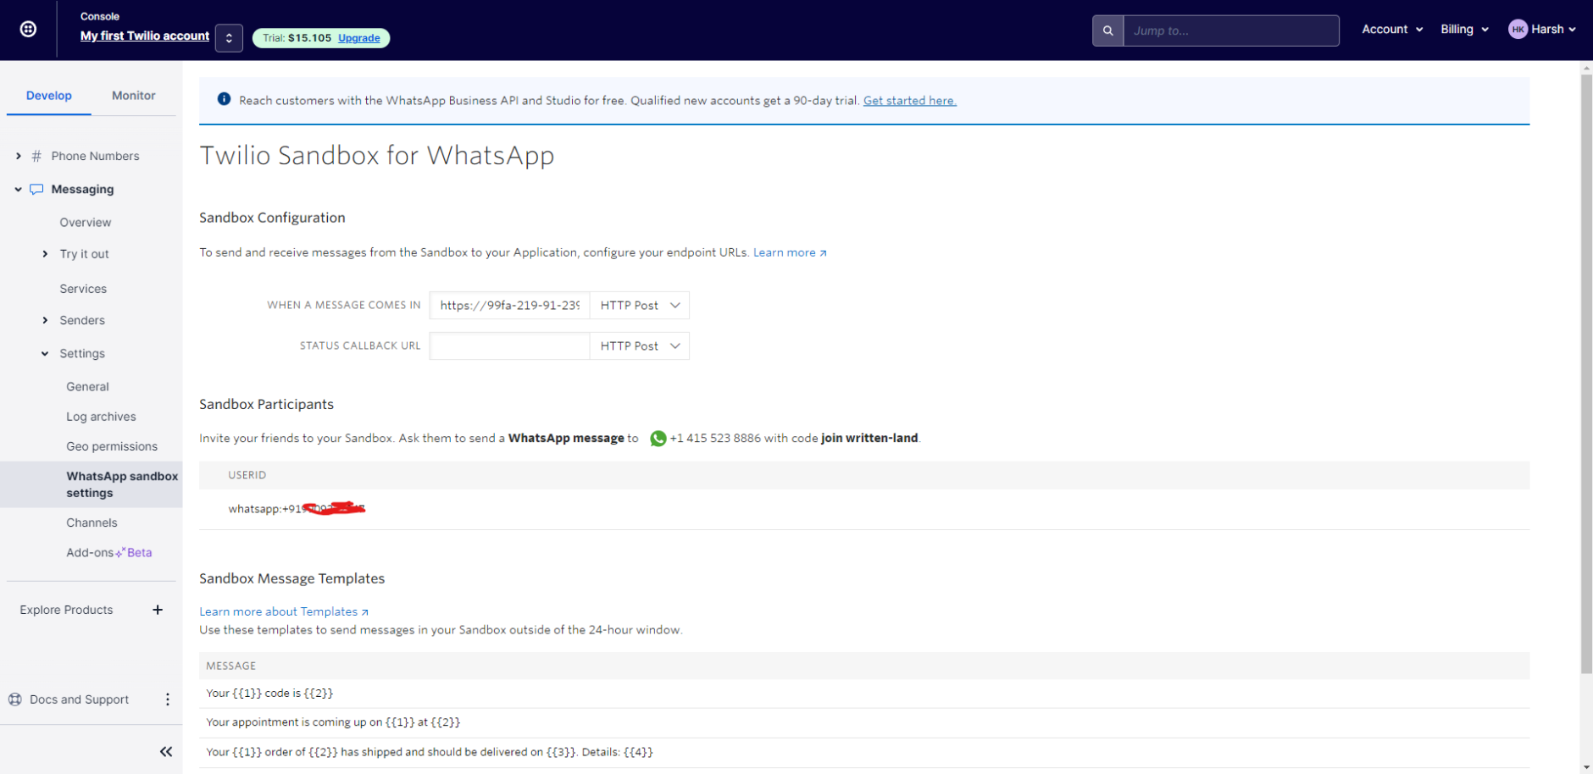Click the MESSAGE column header

(x=230, y=666)
